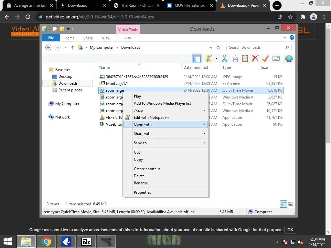Expand the Send to submenu
Image resolution: width=331 pixels, height=248 pixels.
[x=166, y=143]
